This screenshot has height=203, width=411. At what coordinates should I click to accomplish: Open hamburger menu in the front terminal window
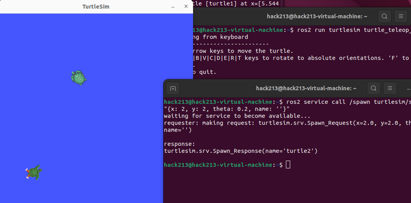[390, 88]
